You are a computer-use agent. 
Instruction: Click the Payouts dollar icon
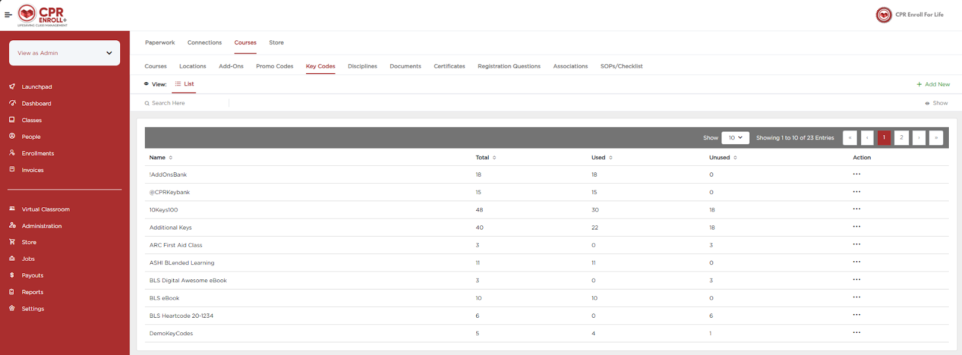pos(12,275)
